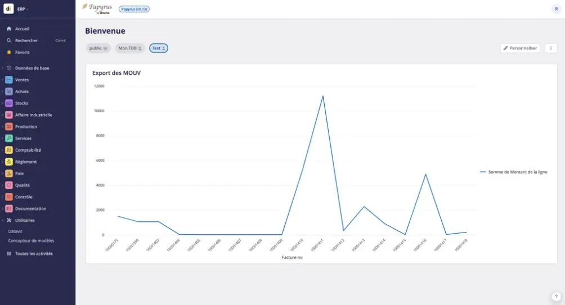Open the Favoris entry
The width and height of the screenshot is (565, 305).
(x=23, y=52)
